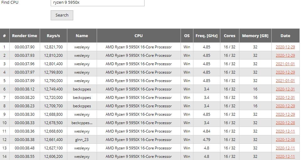Open the 2020-12-29 date link in row 1
The width and height of the screenshot is (302, 160).
pos(285,47)
